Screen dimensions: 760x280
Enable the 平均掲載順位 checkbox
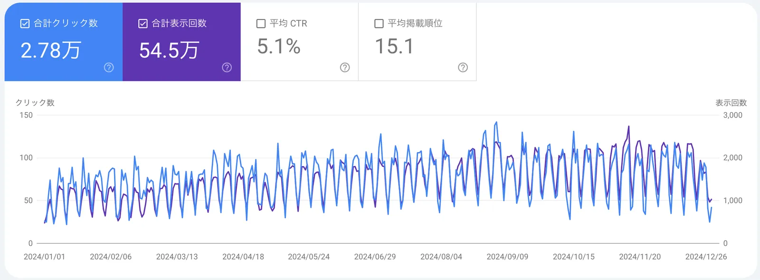click(379, 24)
